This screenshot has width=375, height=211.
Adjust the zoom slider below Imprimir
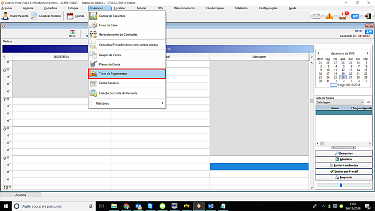click(341, 185)
